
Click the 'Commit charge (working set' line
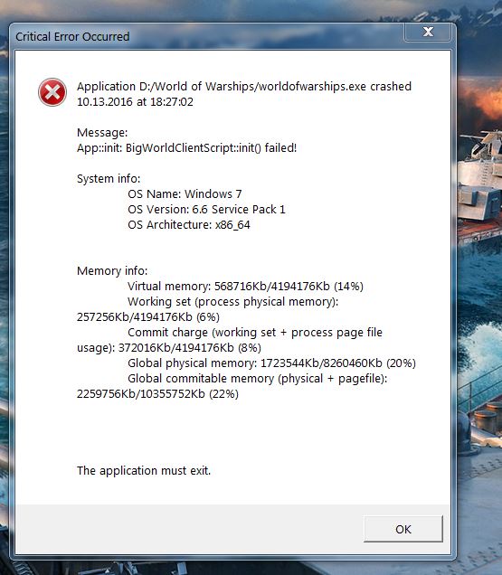[255, 332]
